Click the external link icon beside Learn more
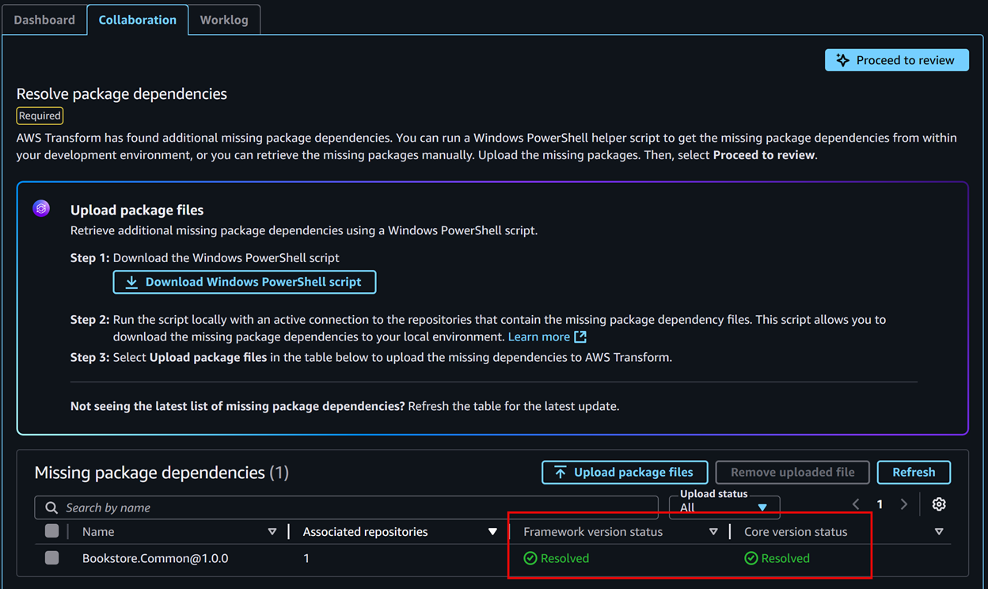This screenshot has height=589, width=988. pyautogui.click(x=580, y=336)
